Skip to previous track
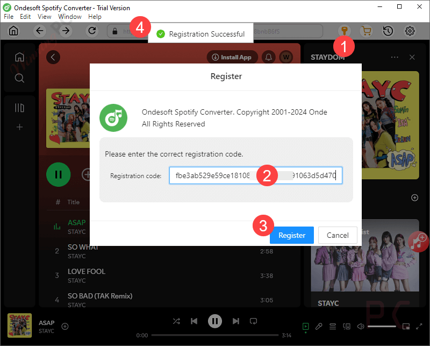 [x=194, y=321]
